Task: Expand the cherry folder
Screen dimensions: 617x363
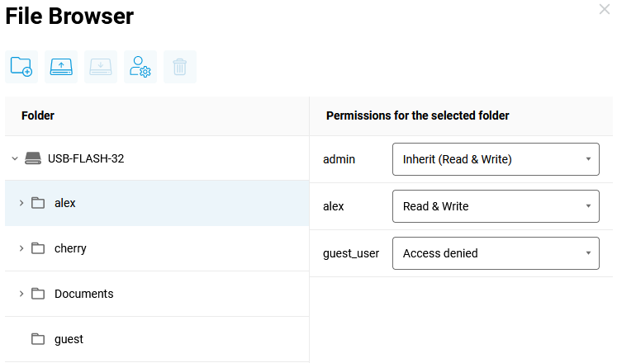Action: (x=21, y=248)
